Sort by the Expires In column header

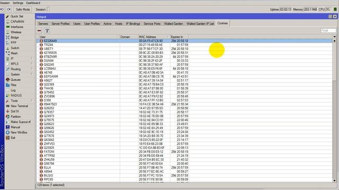click(179, 37)
